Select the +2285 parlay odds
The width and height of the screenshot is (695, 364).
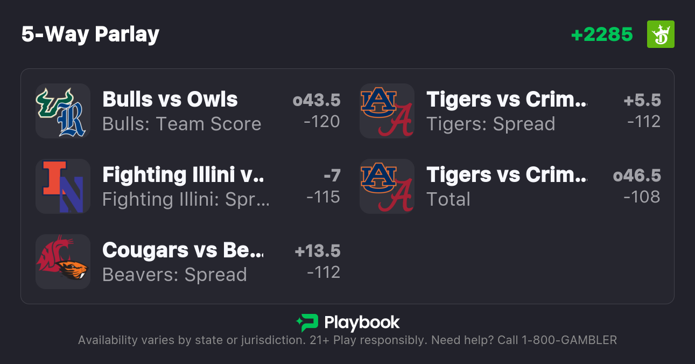(x=601, y=34)
